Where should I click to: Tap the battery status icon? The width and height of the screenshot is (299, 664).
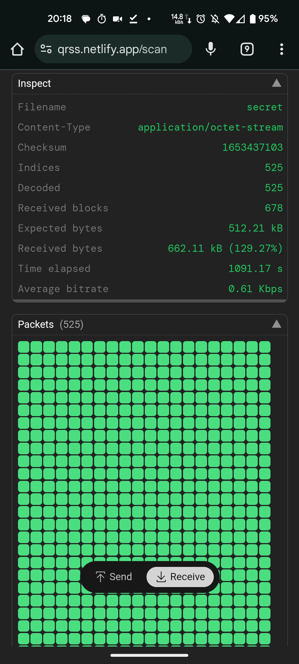[x=252, y=19]
